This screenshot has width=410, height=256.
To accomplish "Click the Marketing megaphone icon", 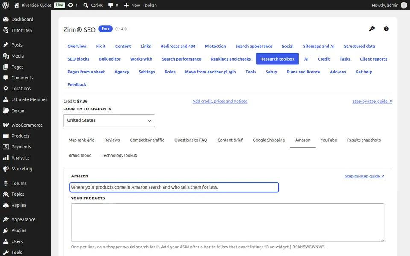I will [x=6, y=169].
